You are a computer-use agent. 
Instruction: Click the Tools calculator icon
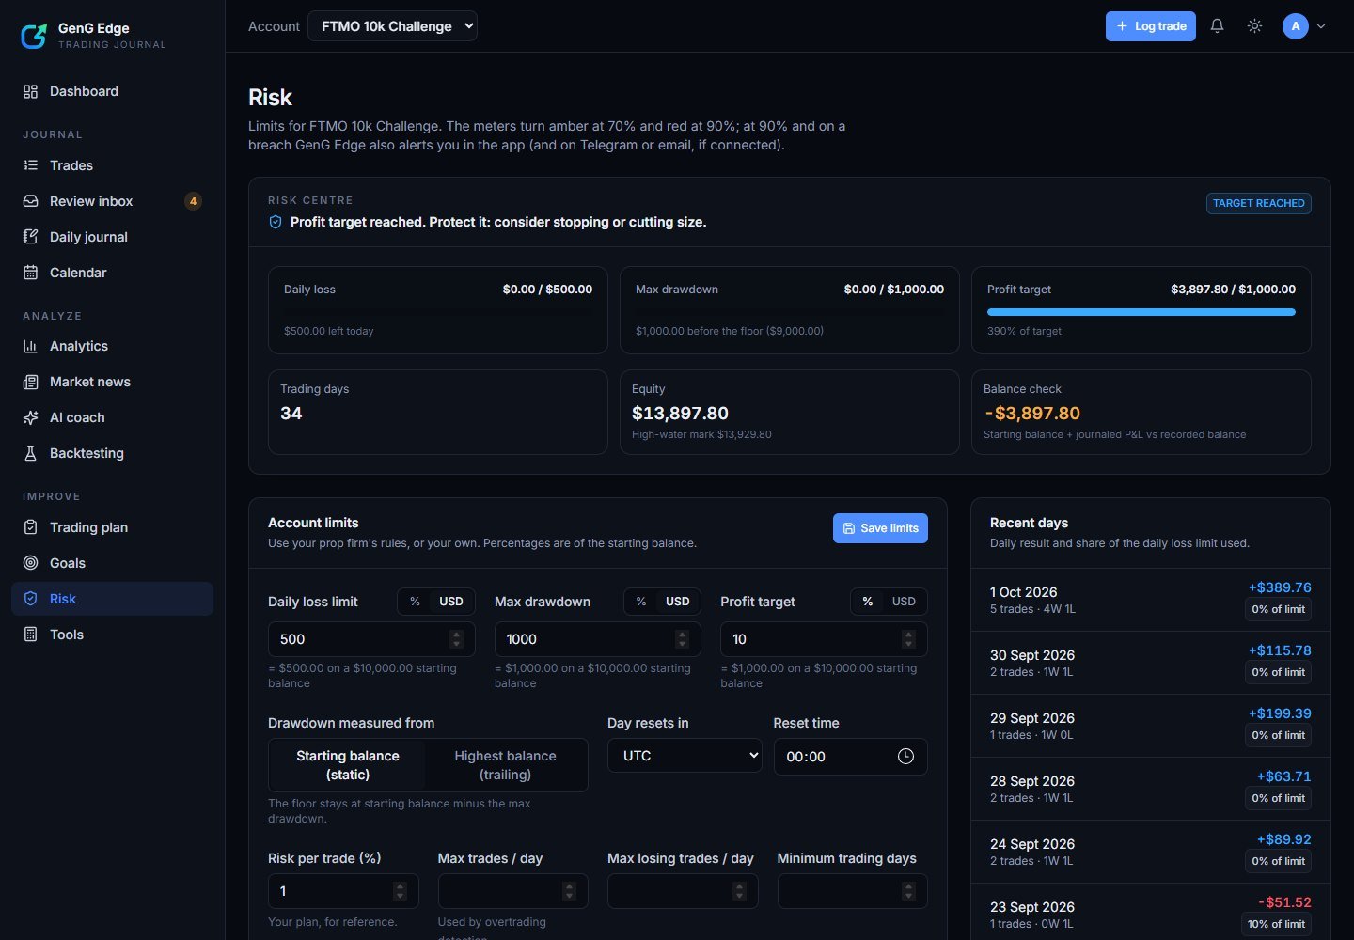tap(30, 634)
